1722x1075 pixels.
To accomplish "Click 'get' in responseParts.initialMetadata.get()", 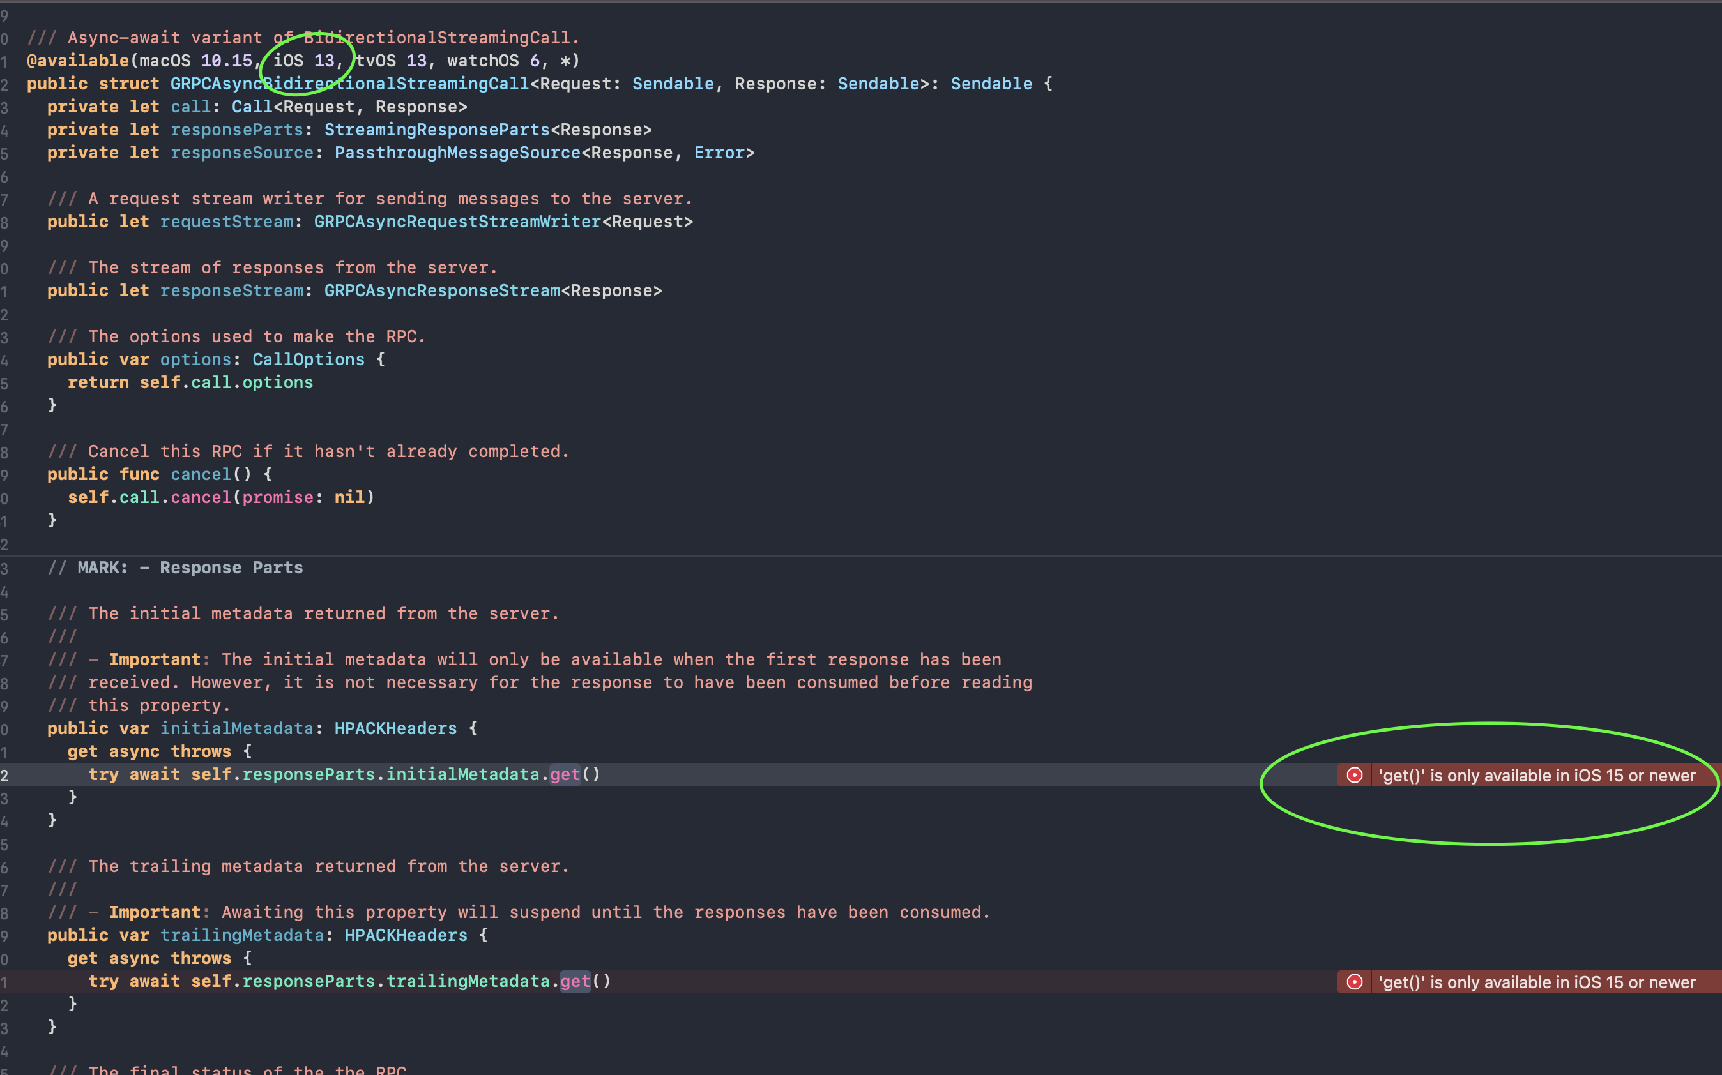I will point(565,774).
